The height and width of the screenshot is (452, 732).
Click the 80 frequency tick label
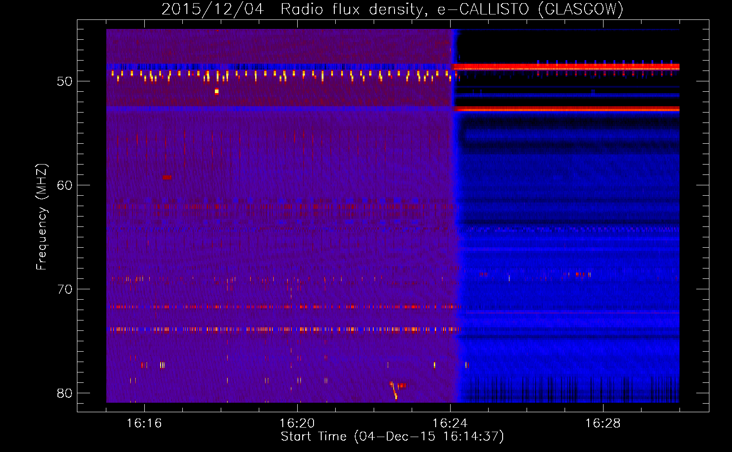(65, 393)
